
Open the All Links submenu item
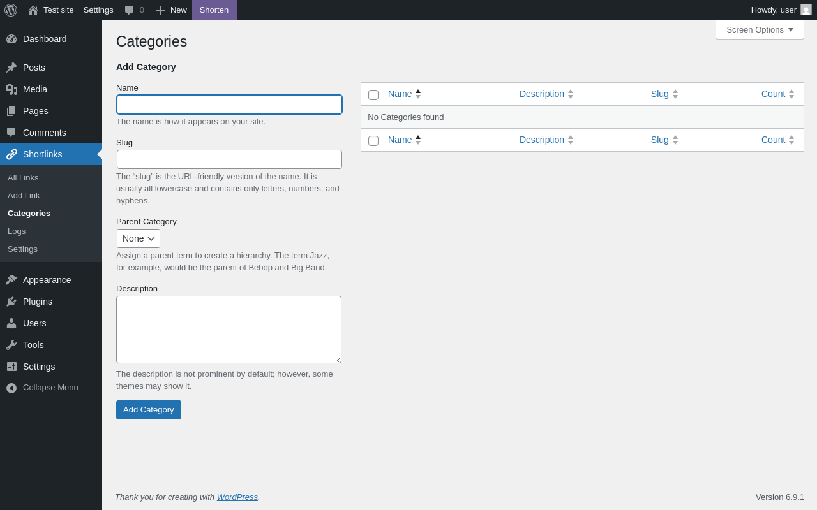point(23,178)
